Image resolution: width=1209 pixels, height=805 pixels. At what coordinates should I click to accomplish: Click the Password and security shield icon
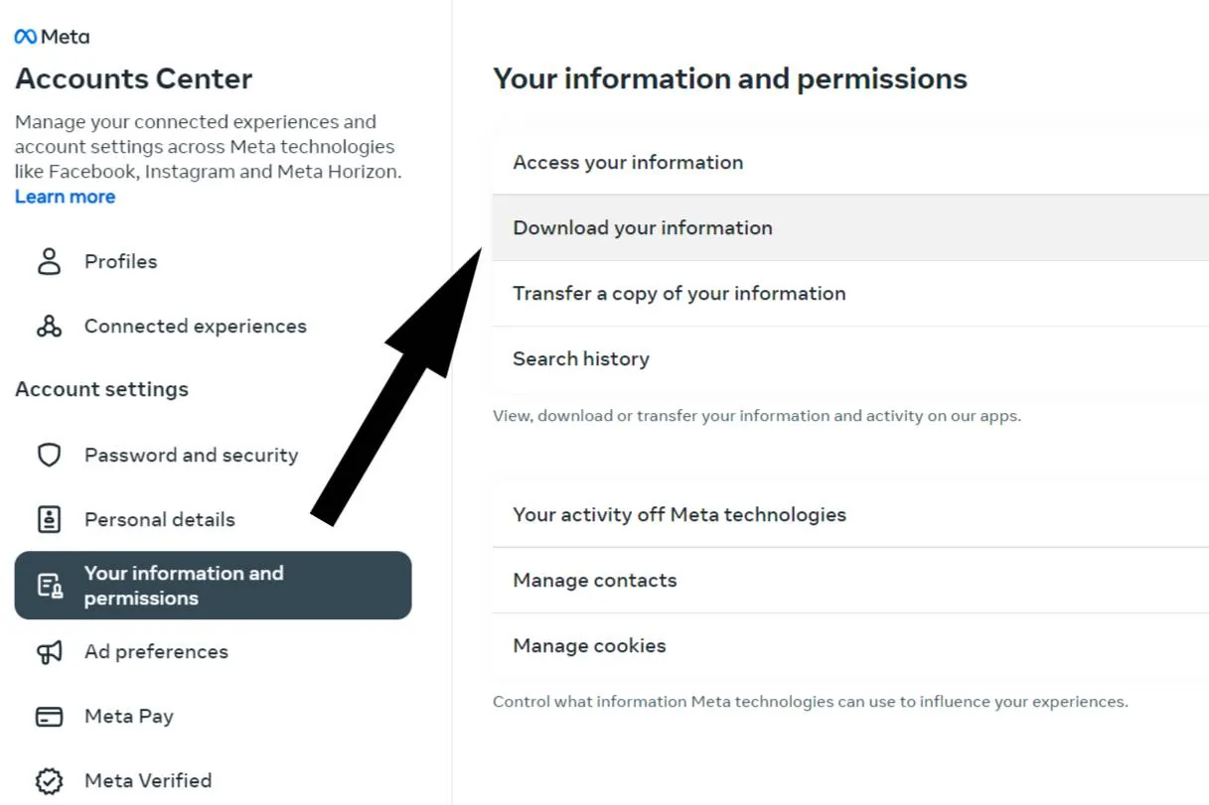tap(48, 455)
